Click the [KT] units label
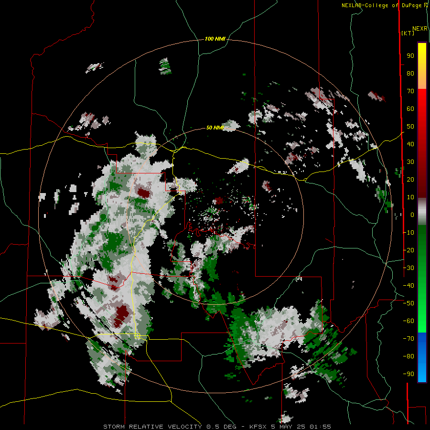 tap(408, 33)
